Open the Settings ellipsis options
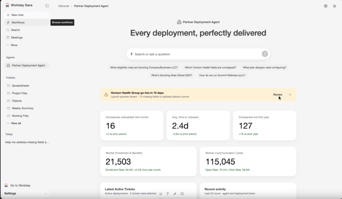342x199 pixels. [x=46, y=193]
